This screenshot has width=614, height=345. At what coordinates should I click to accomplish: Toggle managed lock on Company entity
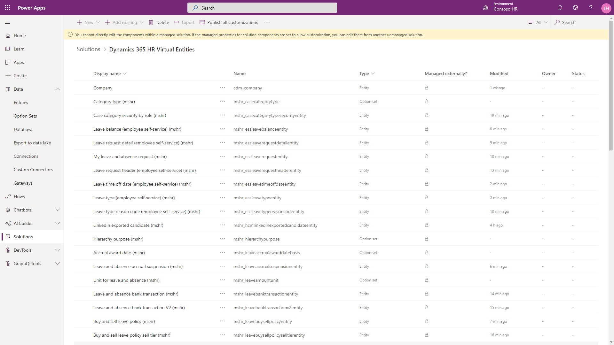[427, 87]
